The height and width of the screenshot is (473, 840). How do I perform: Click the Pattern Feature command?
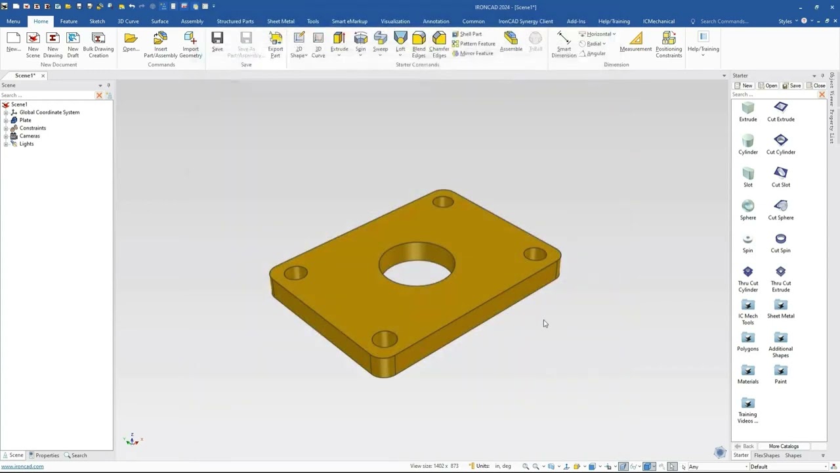473,44
